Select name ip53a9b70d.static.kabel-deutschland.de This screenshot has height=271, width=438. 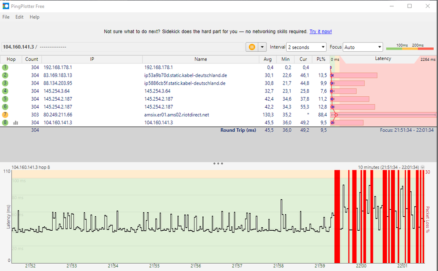coord(186,75)
